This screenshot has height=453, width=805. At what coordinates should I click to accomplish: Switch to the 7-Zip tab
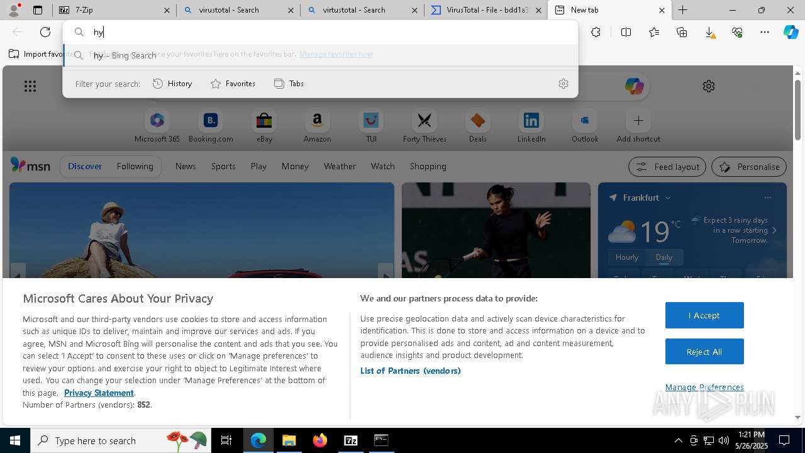(x=114, y=10)
